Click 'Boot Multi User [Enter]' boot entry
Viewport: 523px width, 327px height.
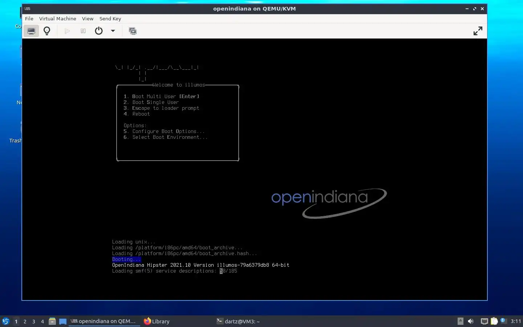coord(161,96)
